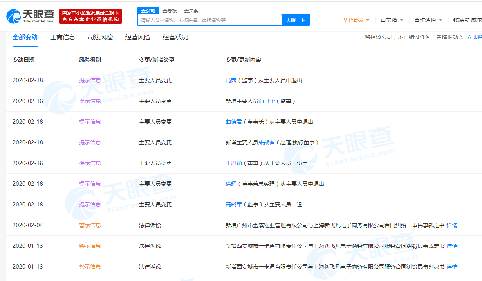Select the 查老板 search tab

coord(170,11)
